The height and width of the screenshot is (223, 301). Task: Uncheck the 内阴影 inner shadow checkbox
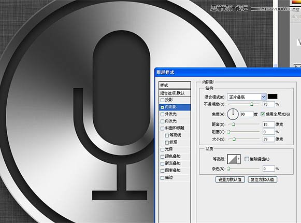[x=162, y=107]
